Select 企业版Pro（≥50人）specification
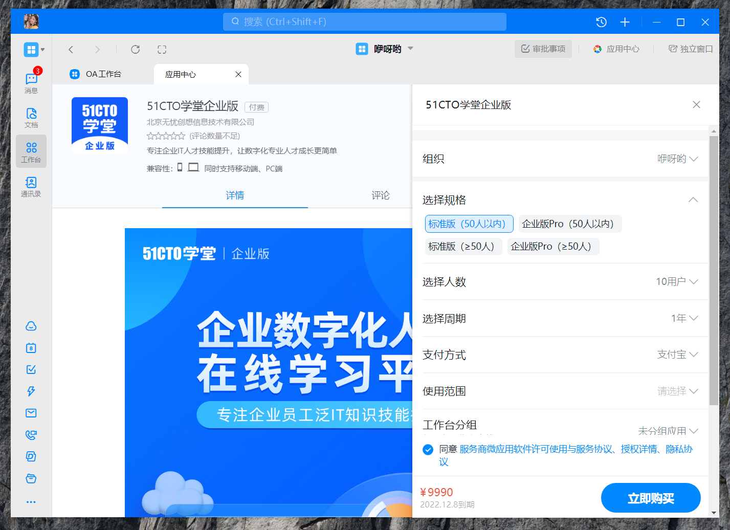 click(x=553, y=246)
